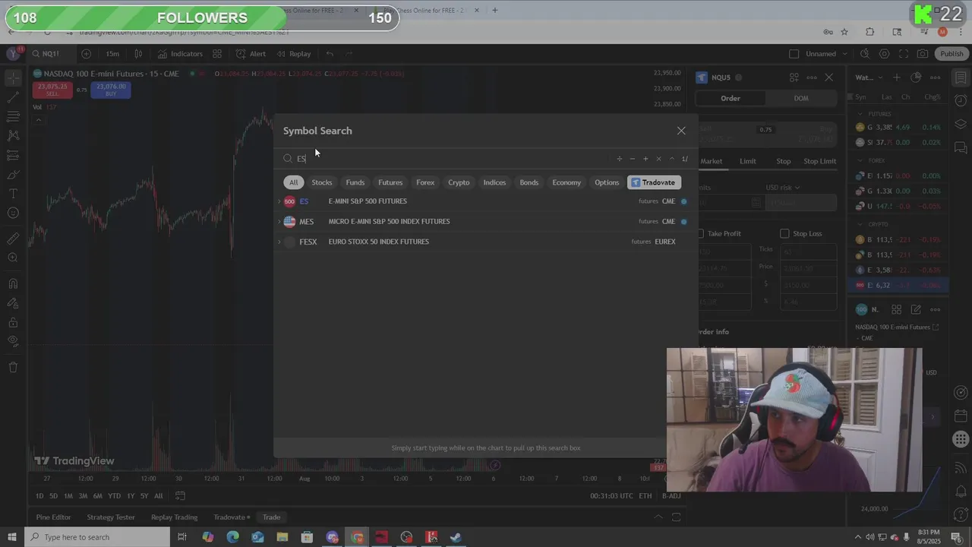Remove drawings with the trash icon

(x=13, y=367)
